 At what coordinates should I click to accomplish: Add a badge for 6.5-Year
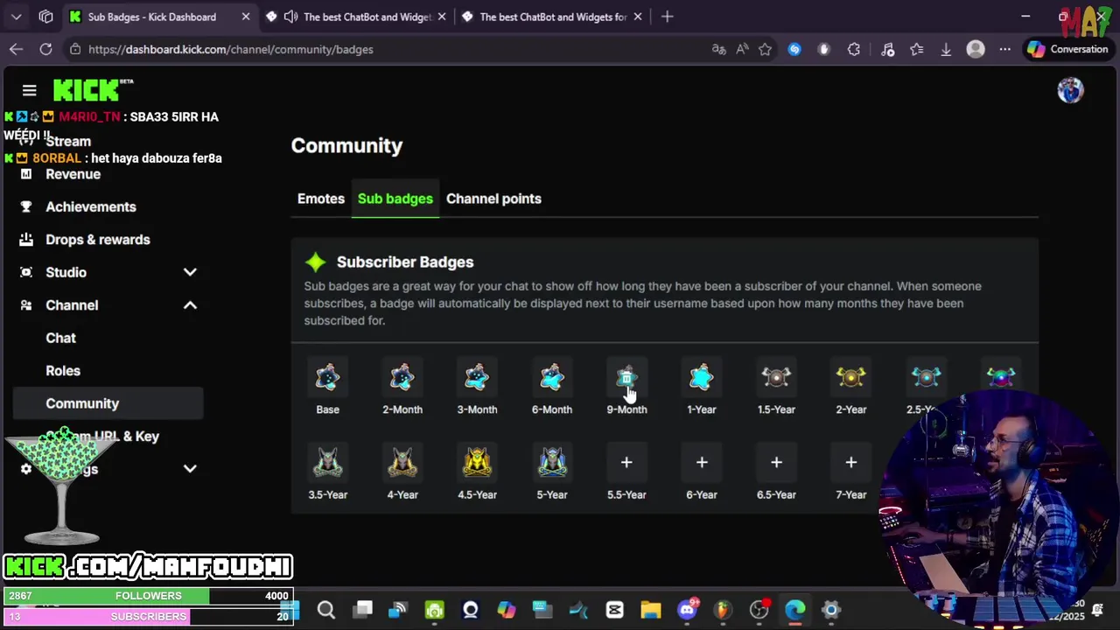(776, 463)
